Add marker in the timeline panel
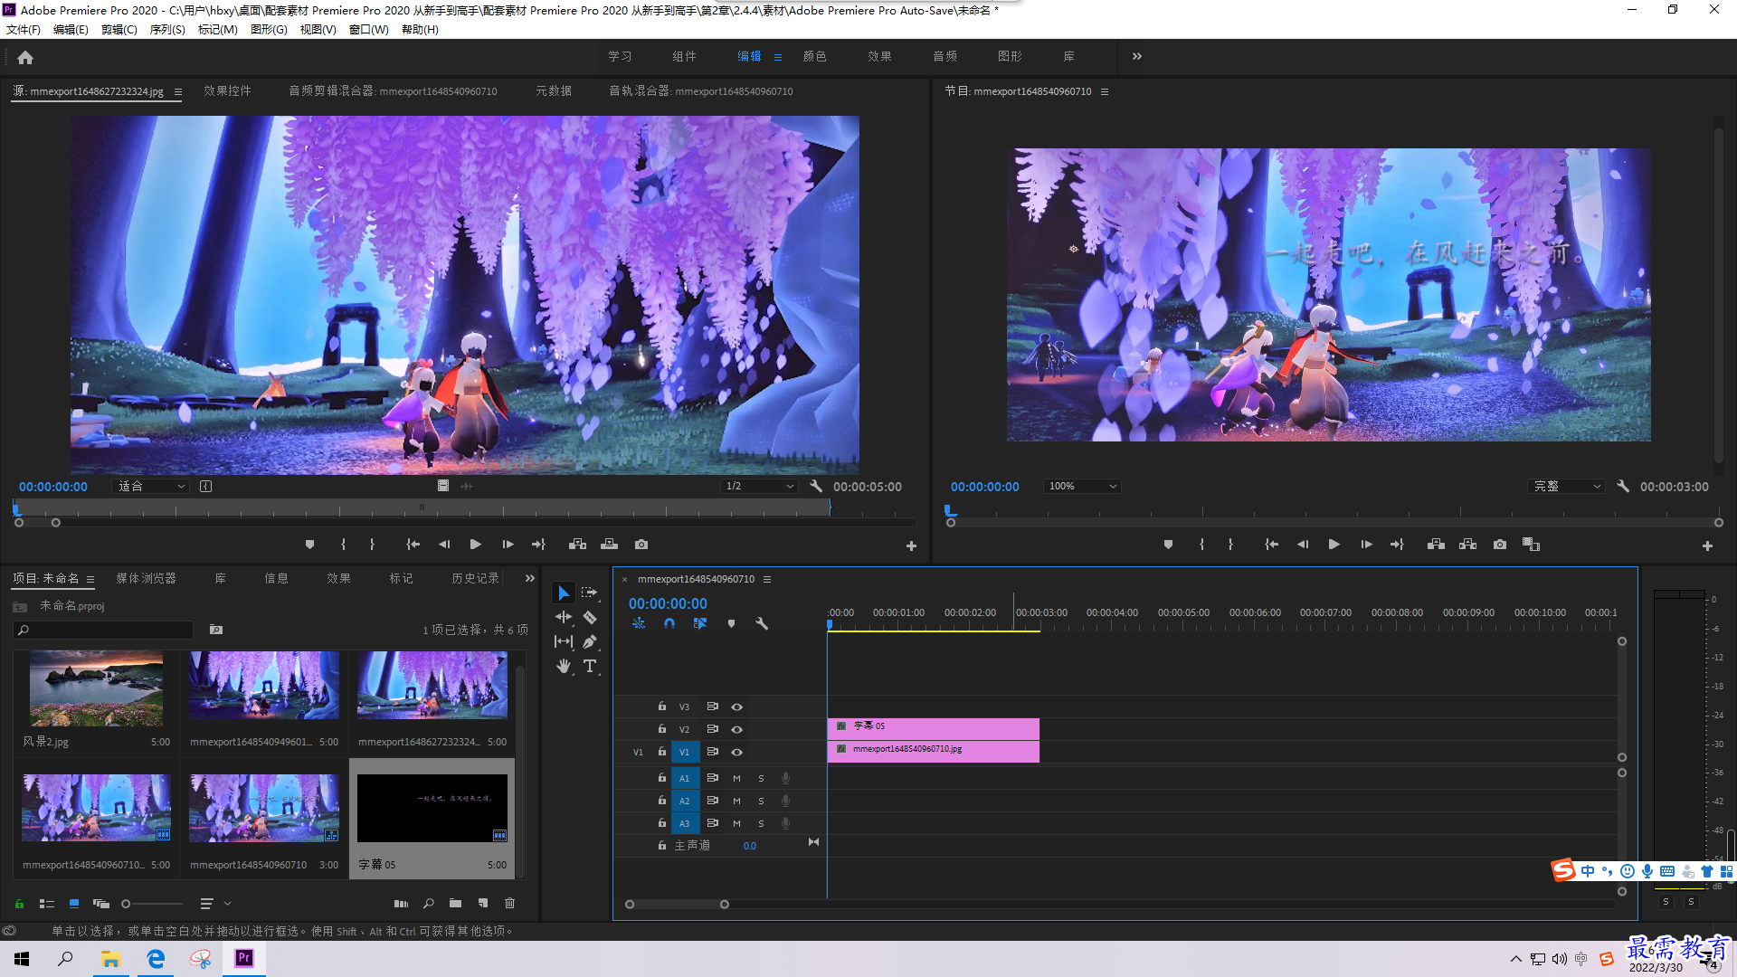Viewport: 1737px width, 977px height. click(731, 623)
